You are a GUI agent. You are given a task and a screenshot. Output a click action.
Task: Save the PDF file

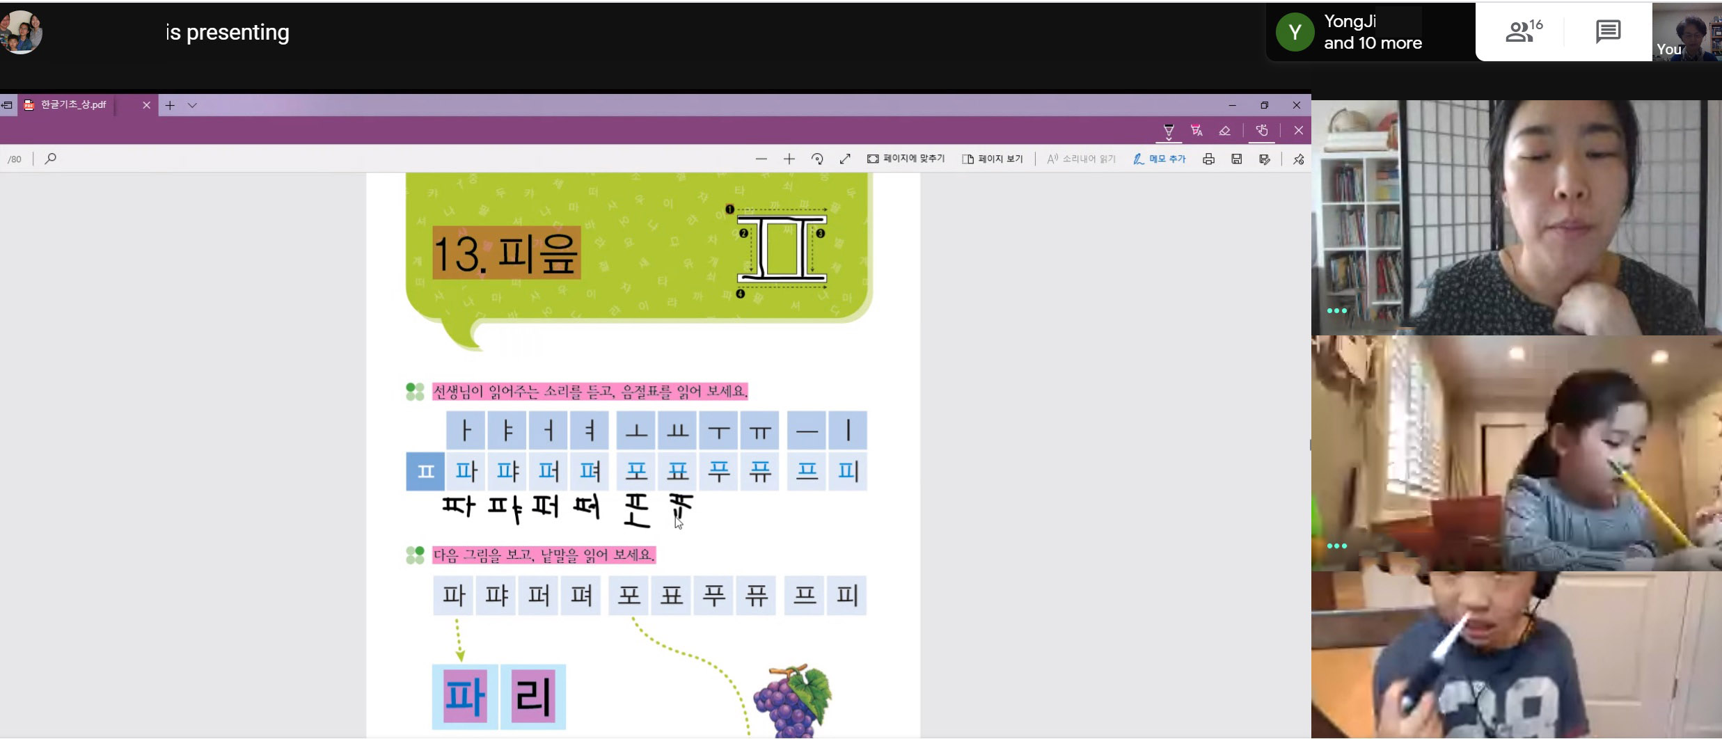[1236, 159]
